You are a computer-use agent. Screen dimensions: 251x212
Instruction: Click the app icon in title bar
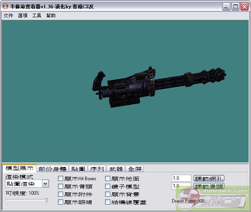[x=5, y=6]
